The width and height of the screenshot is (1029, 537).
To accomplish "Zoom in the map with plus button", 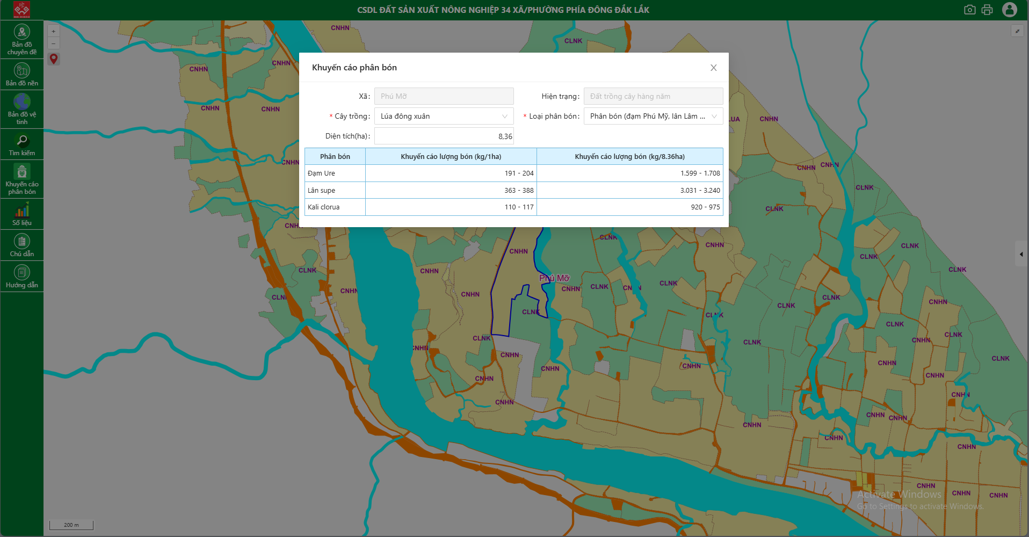I will 54,31.
